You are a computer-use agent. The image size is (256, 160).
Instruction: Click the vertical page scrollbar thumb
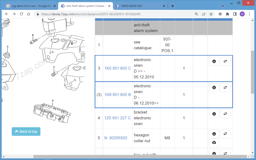[x=253, y=72]
